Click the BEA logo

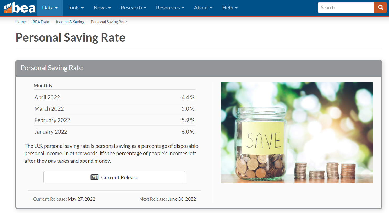(20, 8)
